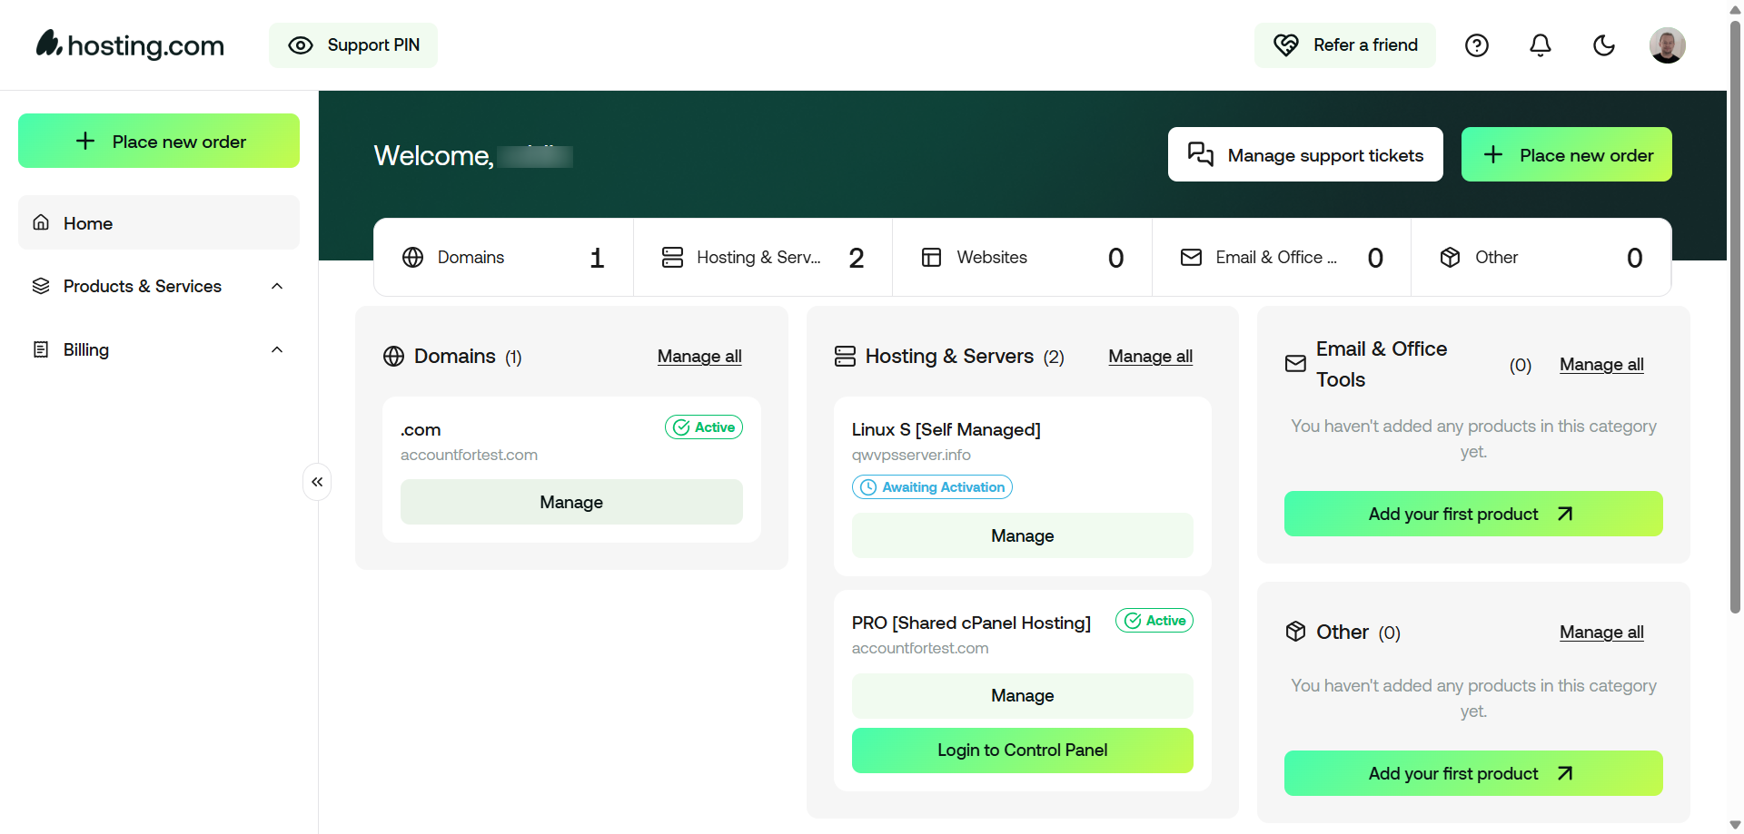Select the Domains summary tab
This screenshot has width=1744, height=834.
(x=503, y=258)
